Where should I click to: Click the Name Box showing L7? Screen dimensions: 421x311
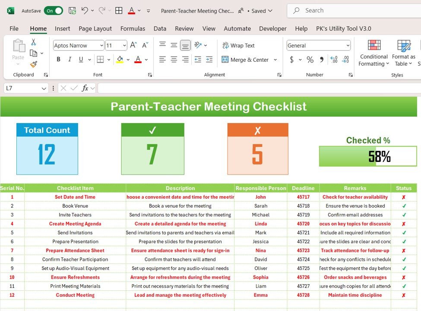click(x=22, y=89)
